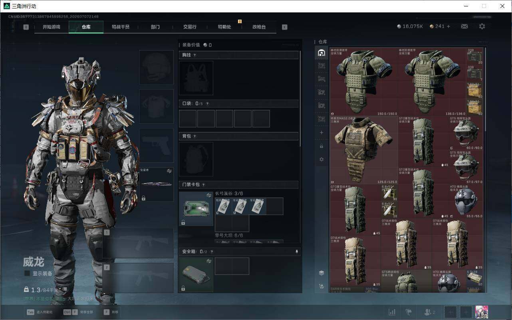Click the first add teammate plus slot

(450, 312)
